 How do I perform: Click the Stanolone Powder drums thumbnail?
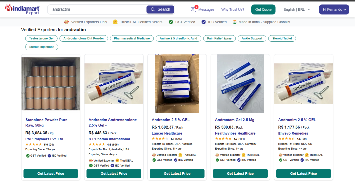[x=51, y=84]
